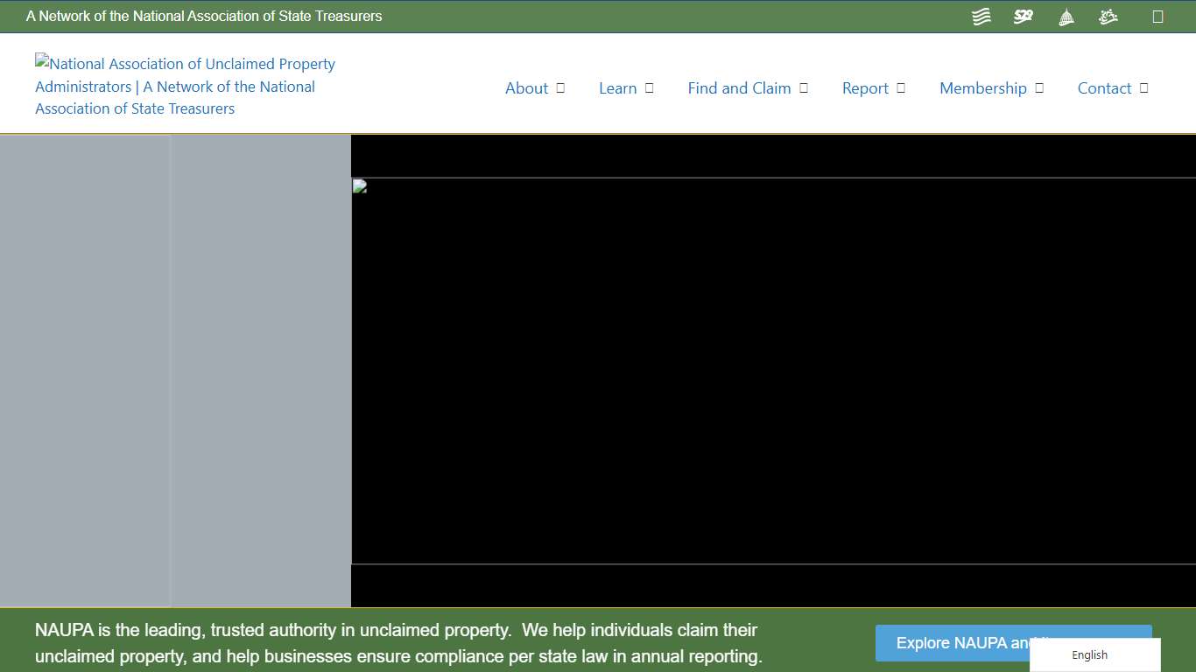Expand the Report dropdown chevron
This screenshot has height=672, width=1196.
pyautogui.click(x=900, y=87)
